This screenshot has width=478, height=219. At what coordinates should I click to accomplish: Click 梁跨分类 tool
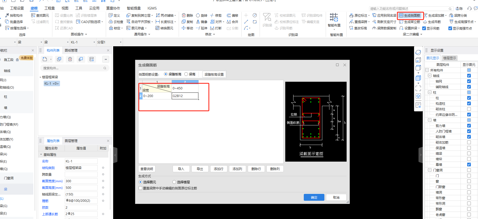pyautogui.click(x=458, y=15)
